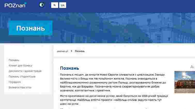Click the POZnan logo in header
The image size is (195, 109).
tap(17, 5)
